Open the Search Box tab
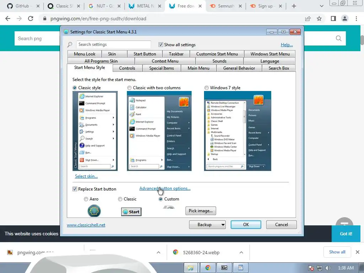Image resolution: width=364 pixels, height=273 pixels. point(279,68)
